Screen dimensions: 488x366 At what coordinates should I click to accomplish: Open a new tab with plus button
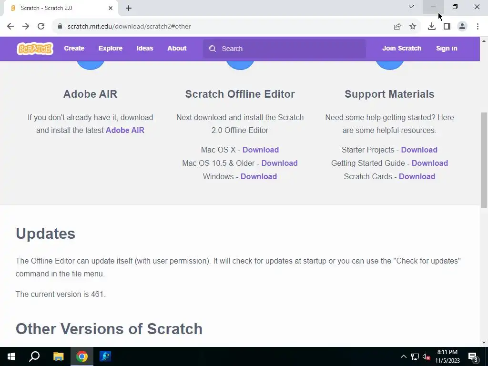pos(129,8)
